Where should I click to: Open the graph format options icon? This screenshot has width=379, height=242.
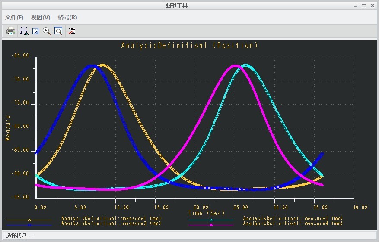(x=72, y=31)
